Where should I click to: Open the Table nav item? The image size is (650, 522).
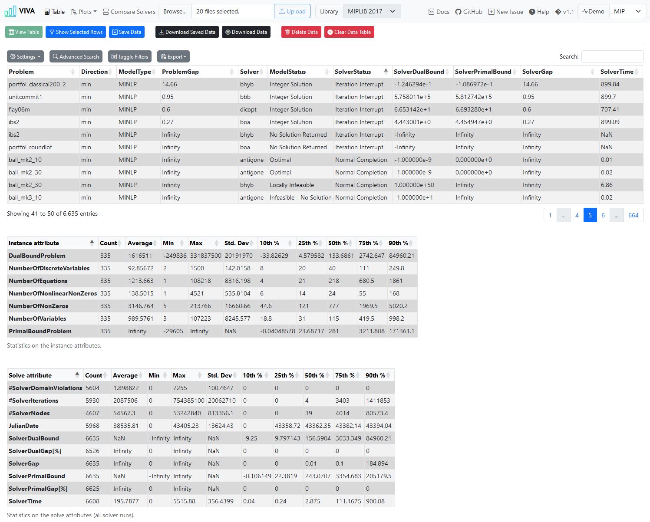point(55,12)
